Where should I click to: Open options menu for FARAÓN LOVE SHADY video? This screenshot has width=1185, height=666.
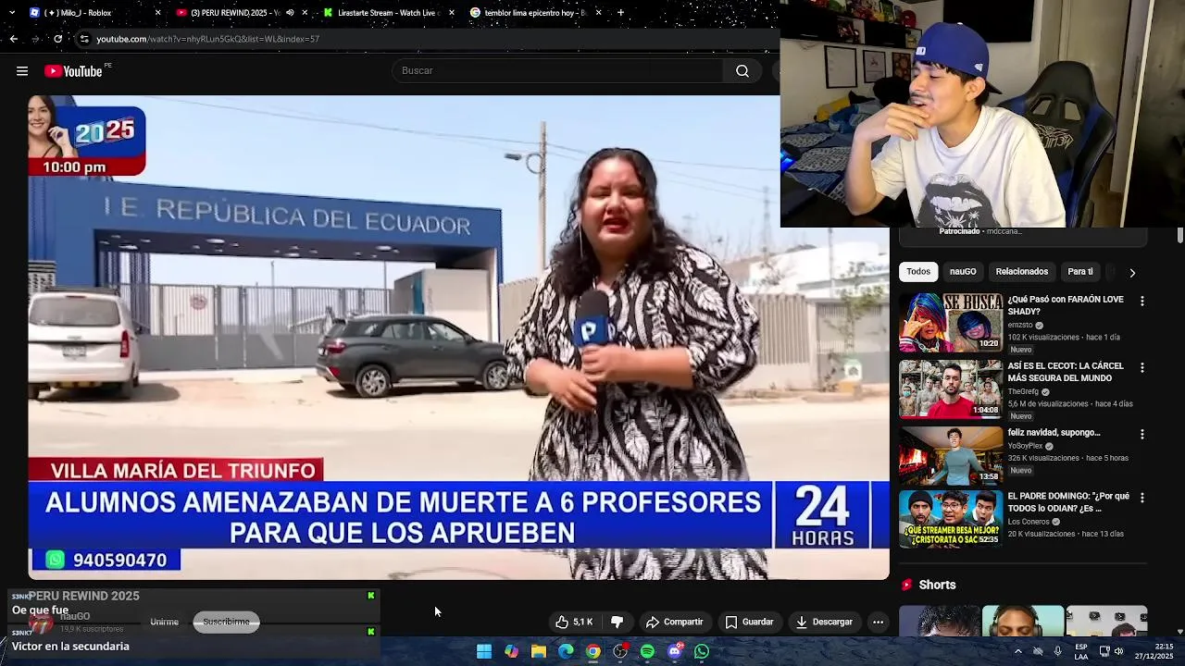click(1141, 302)
